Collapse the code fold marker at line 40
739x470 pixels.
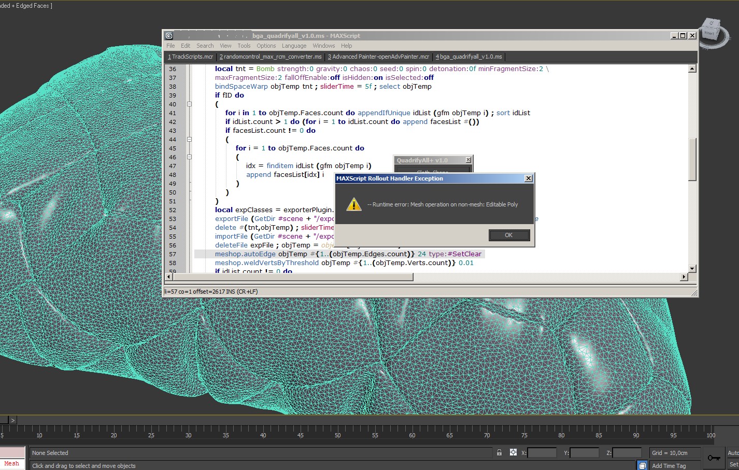(x=190, y=104)
